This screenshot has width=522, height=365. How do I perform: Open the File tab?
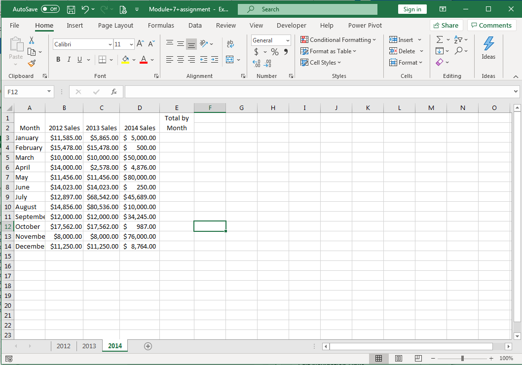14,25
